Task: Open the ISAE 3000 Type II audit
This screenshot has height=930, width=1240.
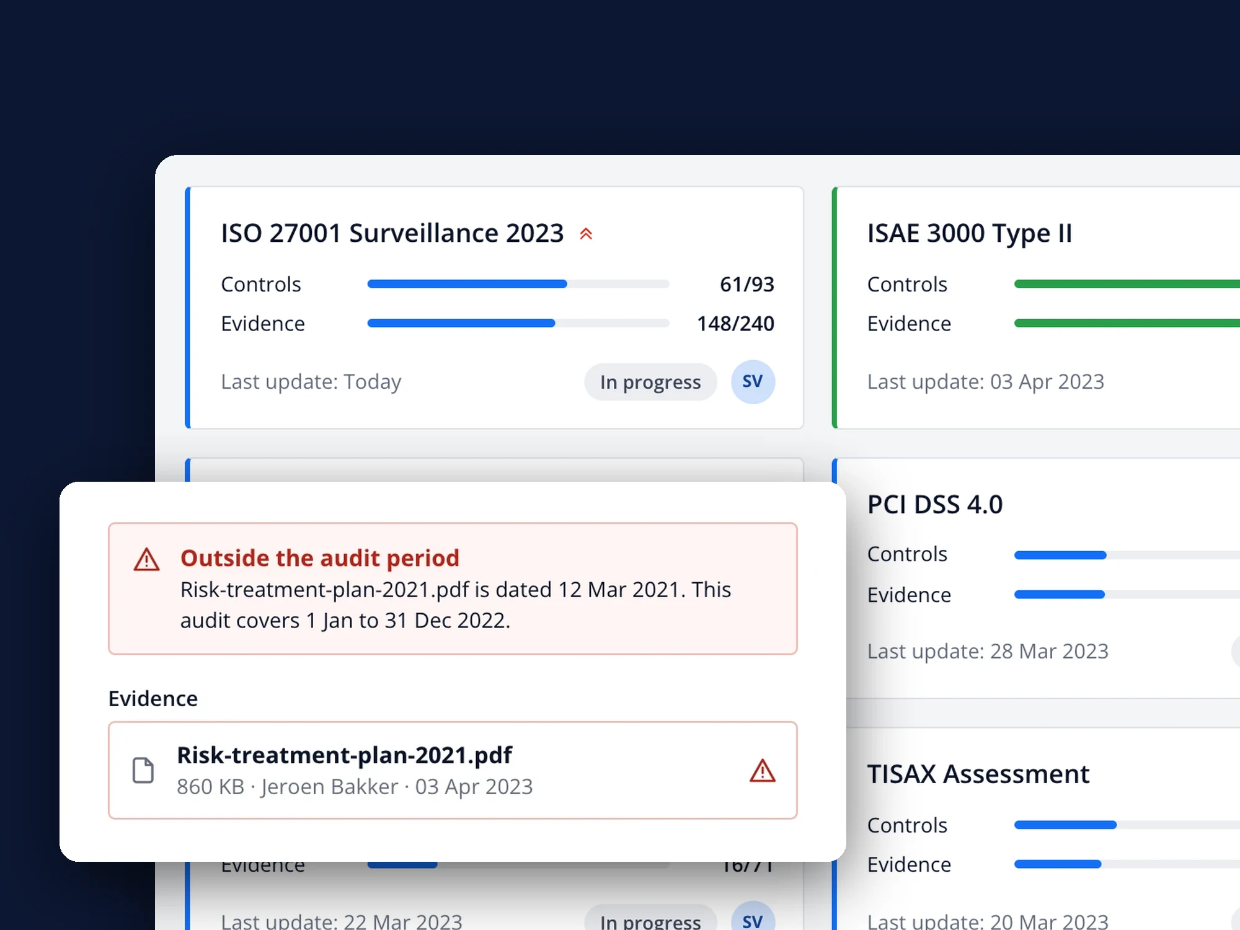Action: click(x=969, y=233)
